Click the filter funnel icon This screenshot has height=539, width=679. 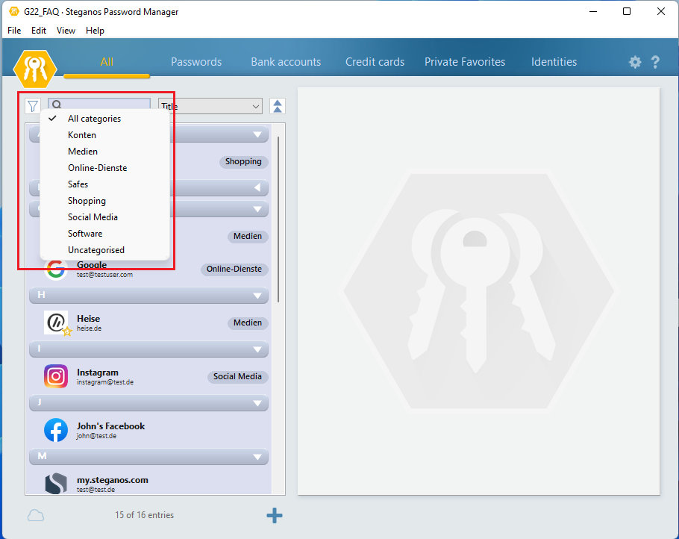[x=33, y=106]
